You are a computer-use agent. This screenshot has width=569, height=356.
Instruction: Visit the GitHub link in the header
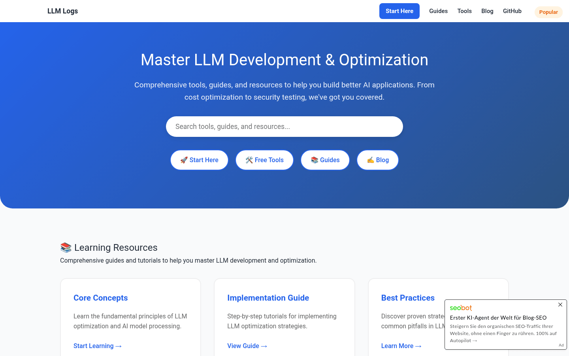(x=512, y=11)
